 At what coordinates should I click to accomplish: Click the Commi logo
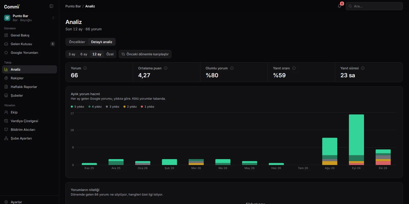[x=12, y=7]
